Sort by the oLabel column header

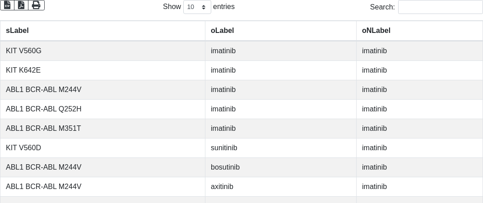tap(222, 31)
